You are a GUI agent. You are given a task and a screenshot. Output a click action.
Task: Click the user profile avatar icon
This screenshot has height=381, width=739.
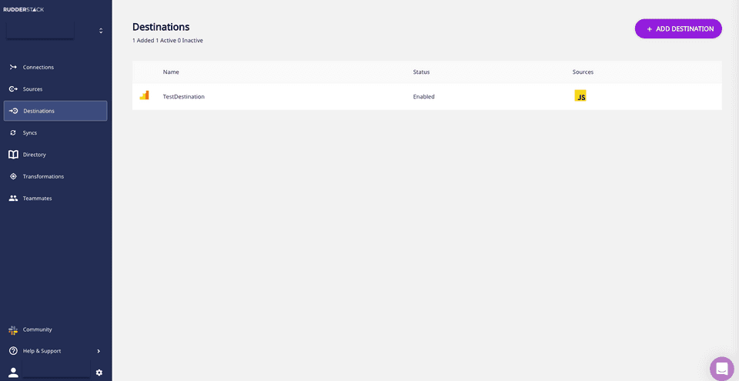(13, 373)
